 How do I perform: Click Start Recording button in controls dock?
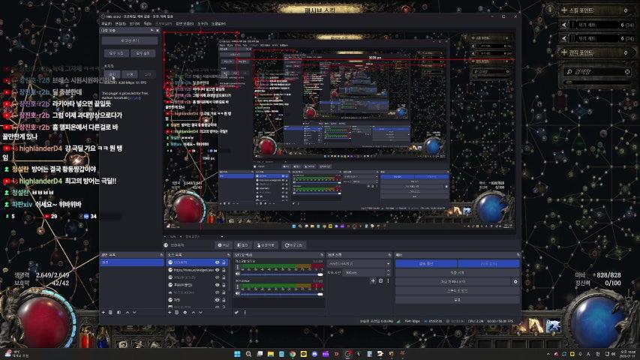457,273
